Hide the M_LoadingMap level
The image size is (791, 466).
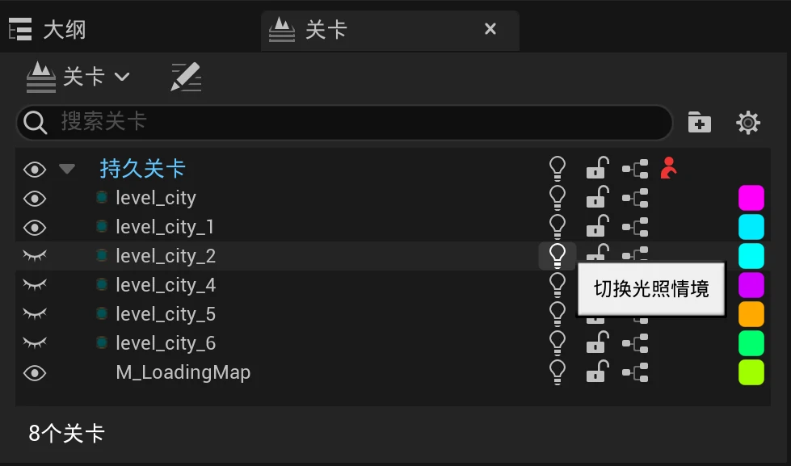pyautogui.click(x=34, y=373)
